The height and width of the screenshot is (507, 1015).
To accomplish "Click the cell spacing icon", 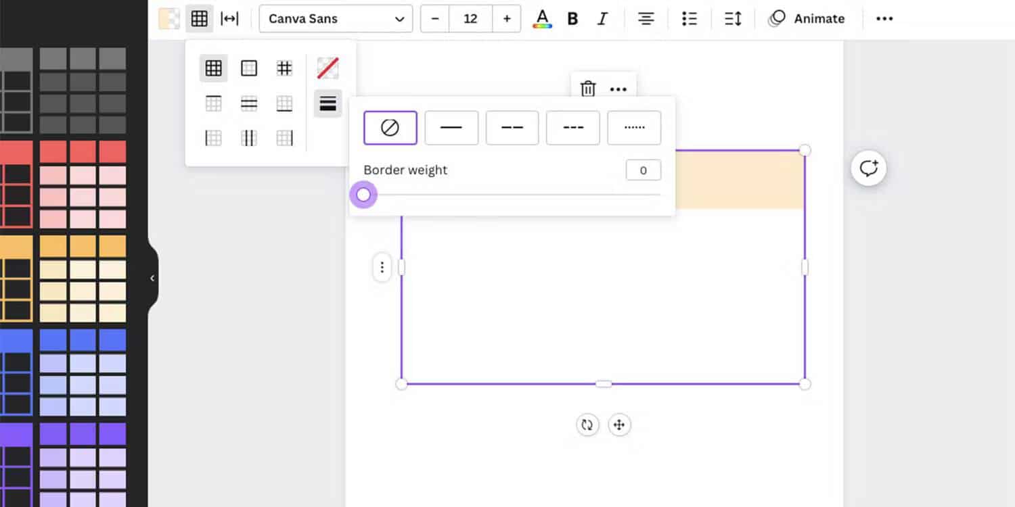I will point(230,19).
